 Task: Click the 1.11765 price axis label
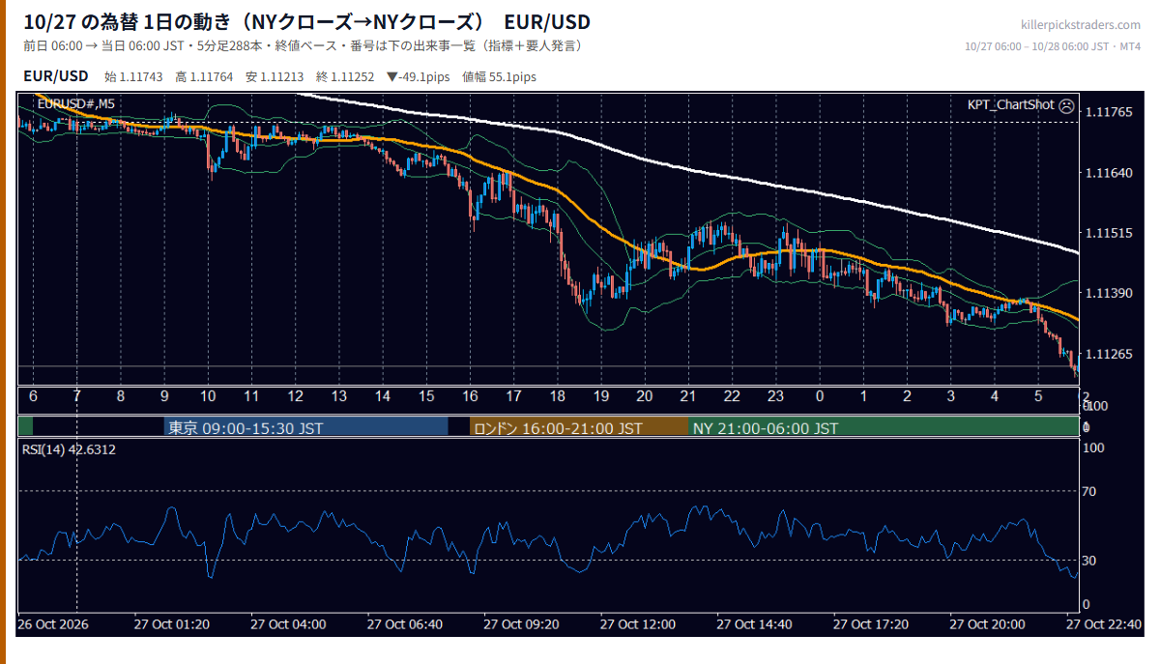click(x=1109, y=113)
